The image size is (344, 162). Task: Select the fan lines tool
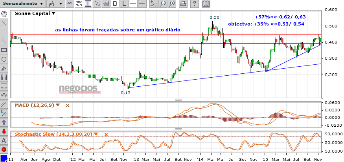coord(4,68)
